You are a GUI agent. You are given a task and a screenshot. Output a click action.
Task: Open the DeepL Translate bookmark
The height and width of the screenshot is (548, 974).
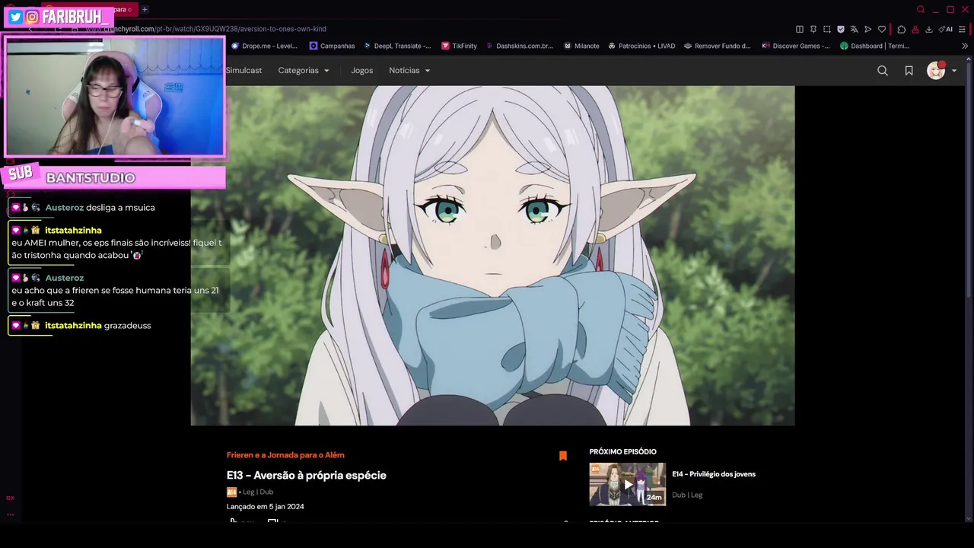396,46
